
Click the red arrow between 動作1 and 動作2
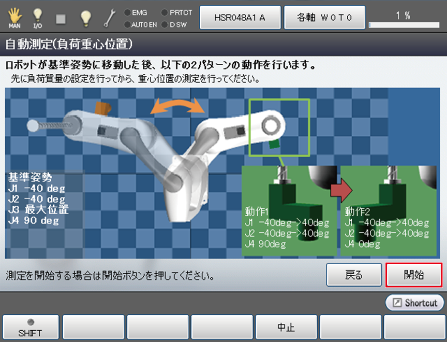point(341,190)
